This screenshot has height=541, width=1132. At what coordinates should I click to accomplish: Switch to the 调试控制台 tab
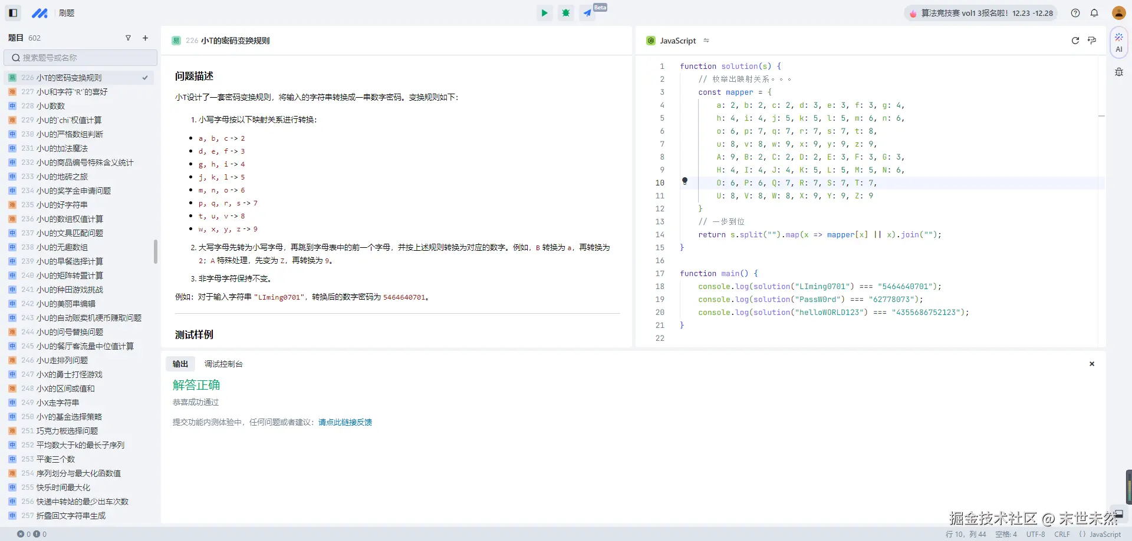[223, 364]
